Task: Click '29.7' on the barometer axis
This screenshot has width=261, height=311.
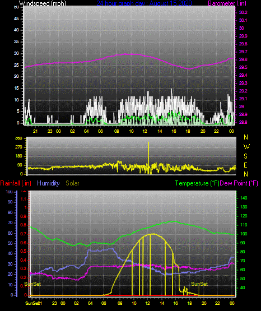Action: click(x=243, y=52)
